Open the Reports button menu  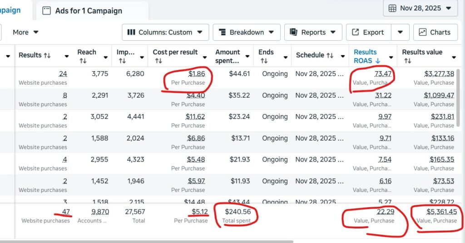click(313, 32)
